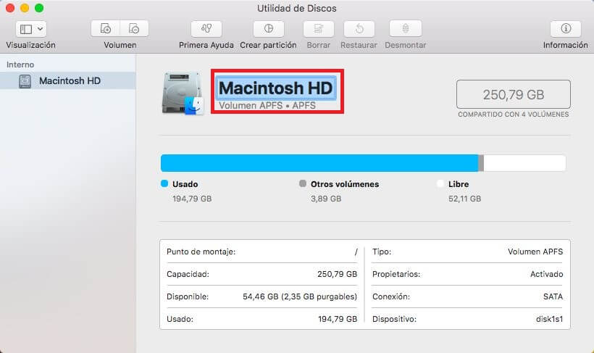Image resolution: width=594 pixels, height=353 pixels.
Task: Click the Utilidad de Discos window title
Action: click(x=296, y=9)
